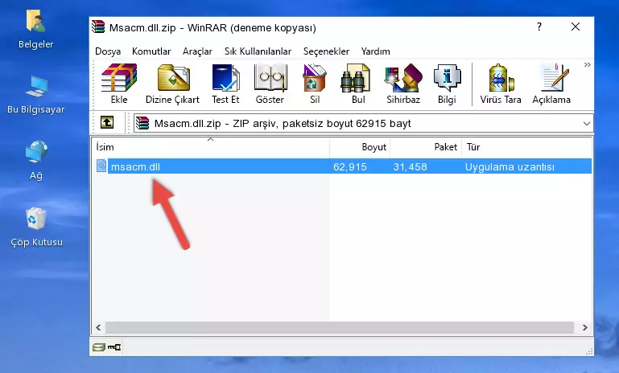The image size is (619, 373).
Task: Click the Uygulama uzantısı type cell
Action: (510, 166)
